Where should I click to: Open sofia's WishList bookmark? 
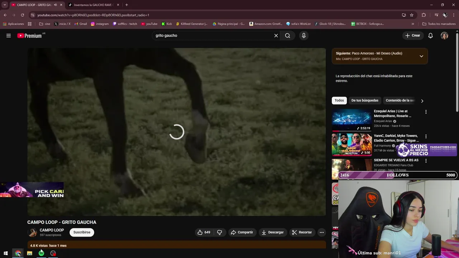pos(298,24)
